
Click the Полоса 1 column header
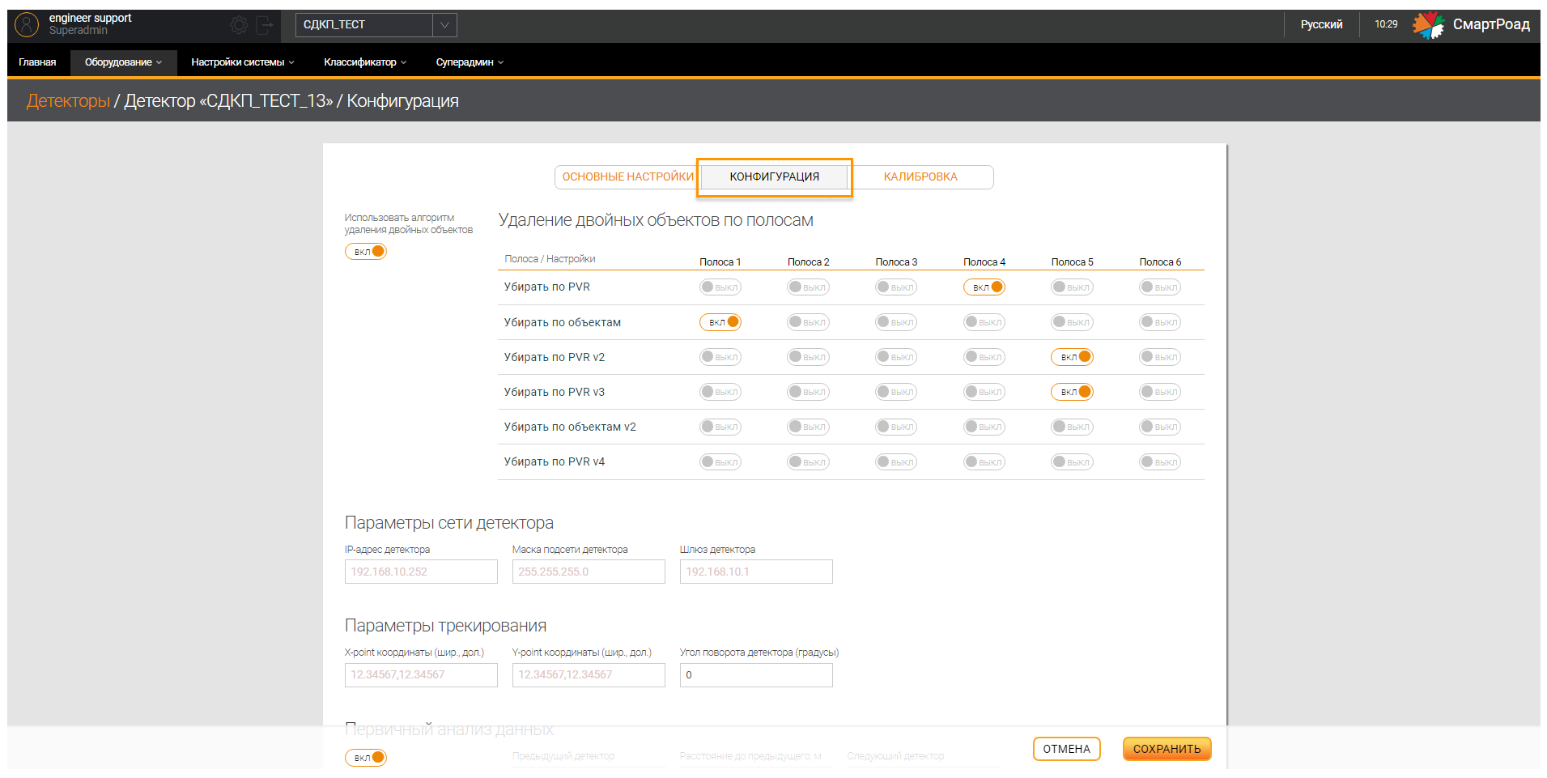click(720, 262)
